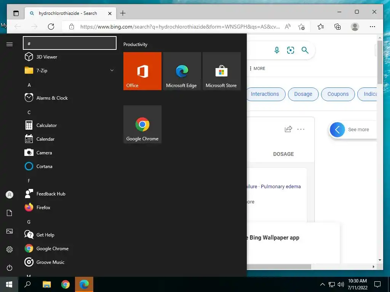This screenshot has width=390, height=292.
Task: Click the Windows Start button
Action: coord(9,284)
